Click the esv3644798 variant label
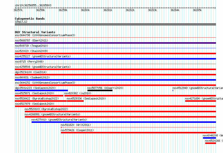The height and width of the screenshot is (153, 223). click(45, 35)
